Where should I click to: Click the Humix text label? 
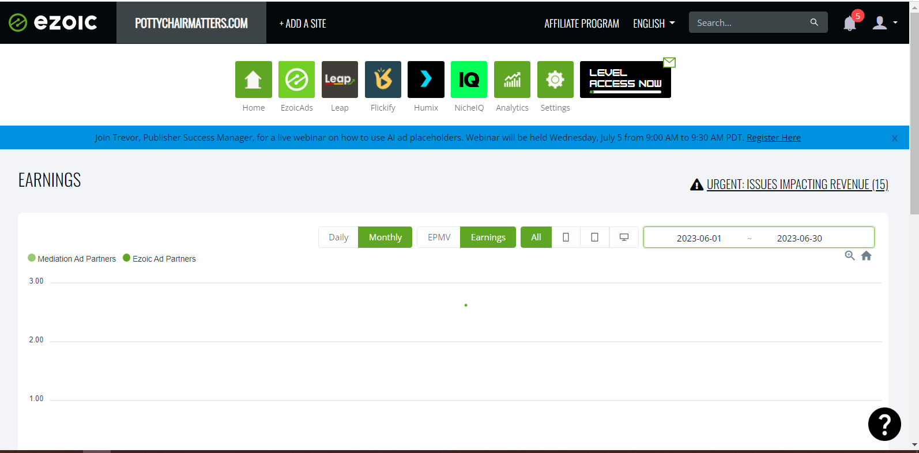pyautogui.click(x=426, y=108)
